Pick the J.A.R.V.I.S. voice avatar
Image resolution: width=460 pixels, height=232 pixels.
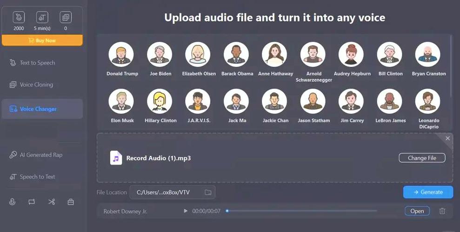pyautogui.click(x=198, y=101)
